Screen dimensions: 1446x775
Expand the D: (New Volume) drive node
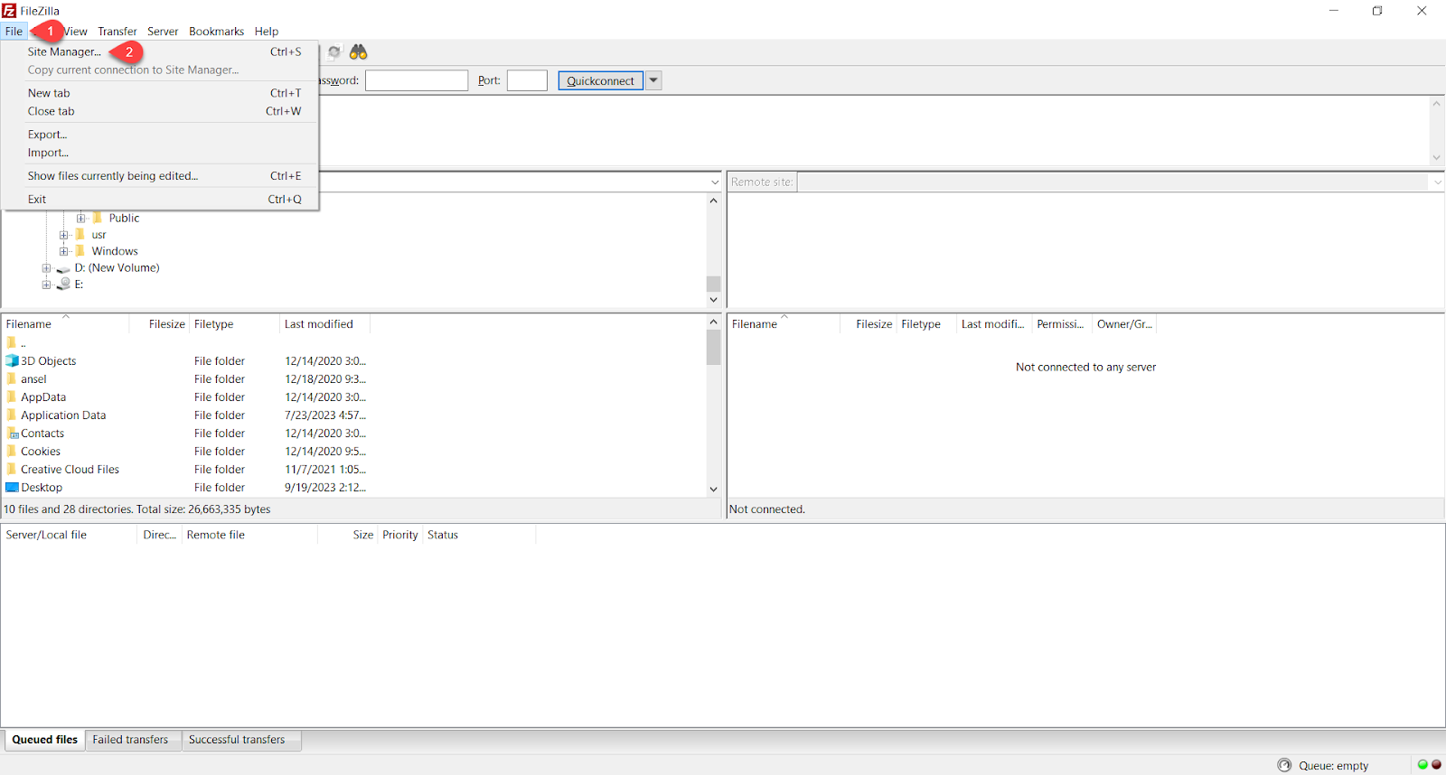(46, 268)
